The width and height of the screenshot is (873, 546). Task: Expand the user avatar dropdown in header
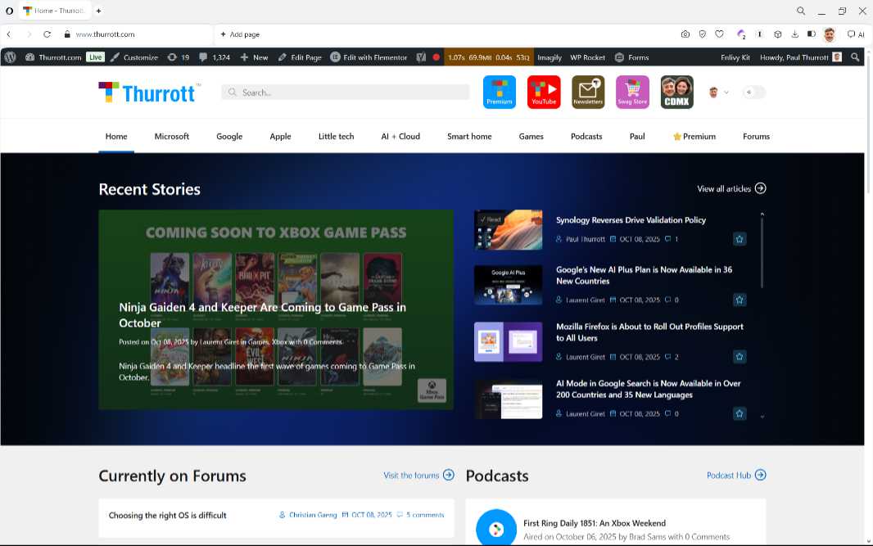717,93
